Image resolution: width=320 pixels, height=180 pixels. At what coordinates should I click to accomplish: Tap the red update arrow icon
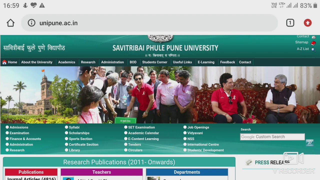click(308, 23)
